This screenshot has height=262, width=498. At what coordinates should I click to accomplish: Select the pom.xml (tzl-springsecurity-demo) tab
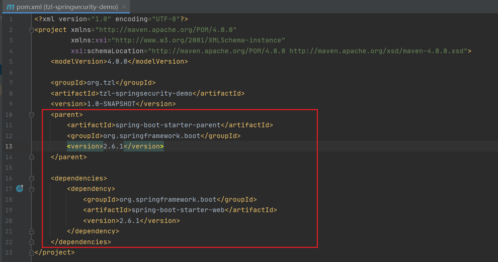(67, 7)
